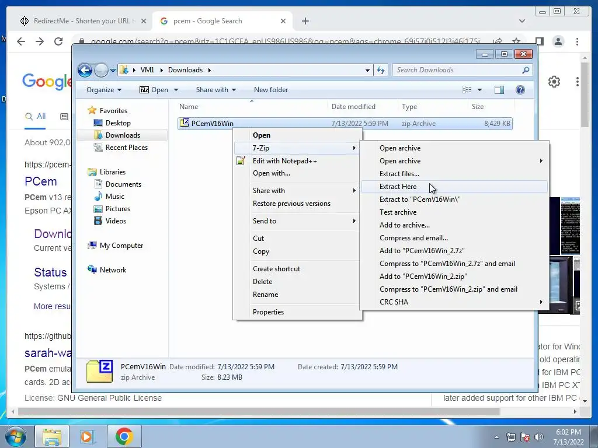Choose Edit with Notepad++
Image resolution: width=598 pixels, height=448 pixels.
297,161
